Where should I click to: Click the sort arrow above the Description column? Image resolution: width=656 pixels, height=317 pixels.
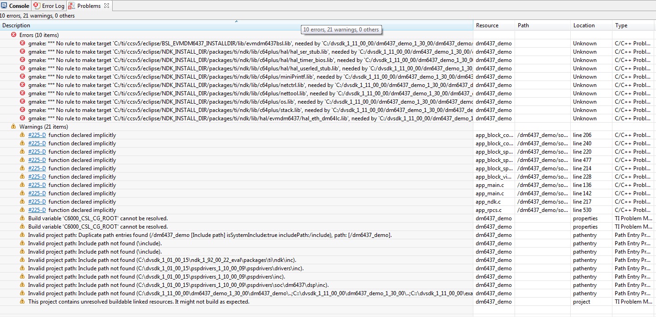236,21
